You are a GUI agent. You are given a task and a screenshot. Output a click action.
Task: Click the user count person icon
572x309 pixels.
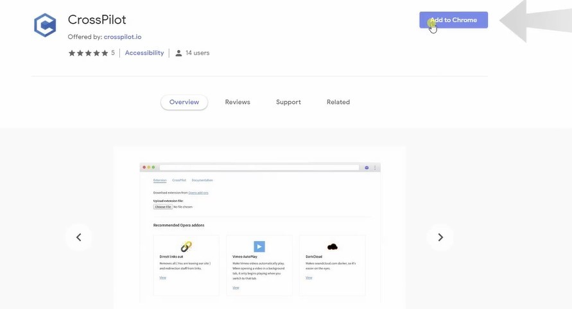tap(178, 53)
